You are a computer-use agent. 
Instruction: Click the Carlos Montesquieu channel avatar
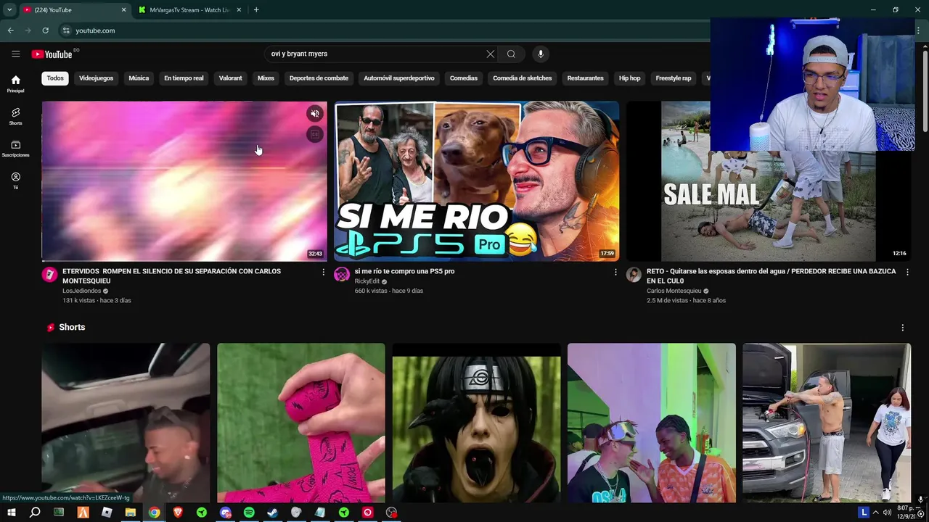coord(634,275)
